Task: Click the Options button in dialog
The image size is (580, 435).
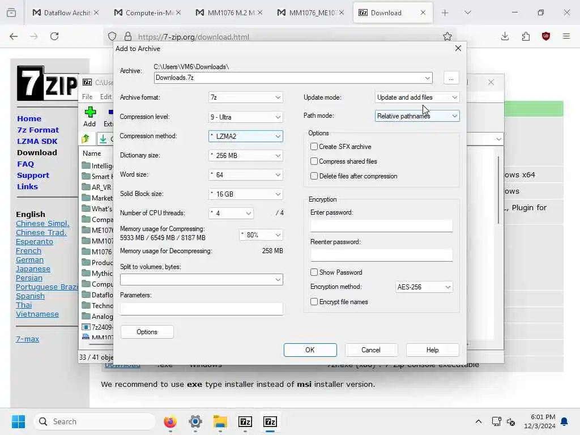Action: point(147,332)
